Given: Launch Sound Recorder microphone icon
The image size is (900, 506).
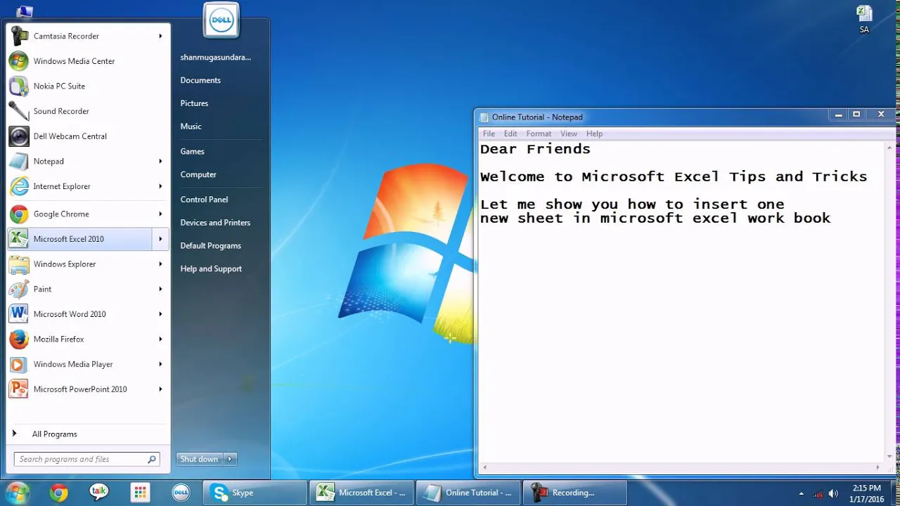Looking at the screenshot, I should pos(19,111).
